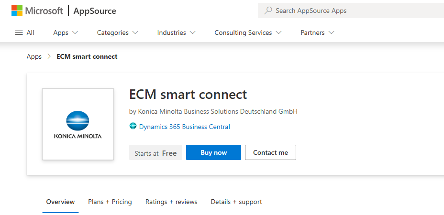Click the search magnifier icon
Viewport: 444px width, 215px height.
click(268, 11)
